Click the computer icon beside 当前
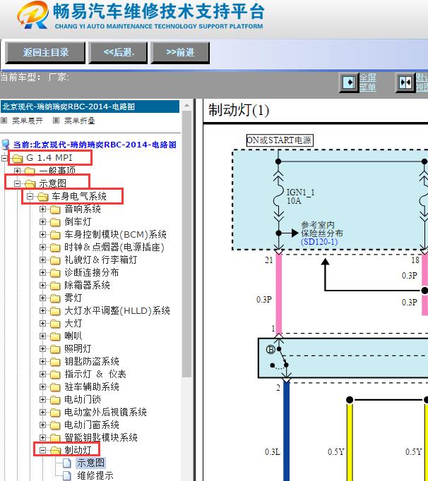The height and width of the screenshot is (481, 428). tap(6, 145)
